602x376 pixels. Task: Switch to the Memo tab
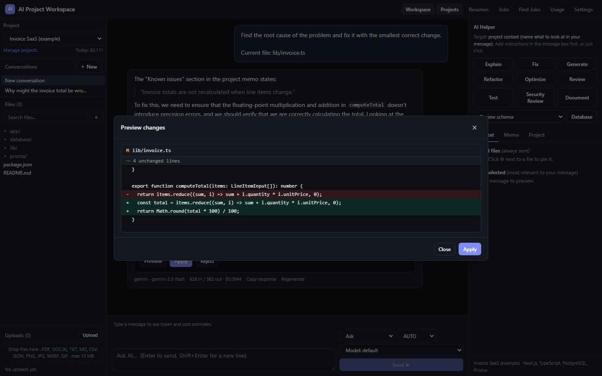pos(511,135)
